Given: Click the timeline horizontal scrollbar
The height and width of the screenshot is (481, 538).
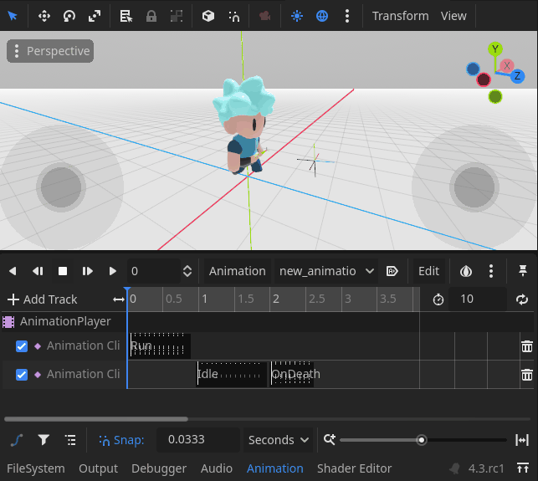Looking at the screenshot, I should 96,419.
